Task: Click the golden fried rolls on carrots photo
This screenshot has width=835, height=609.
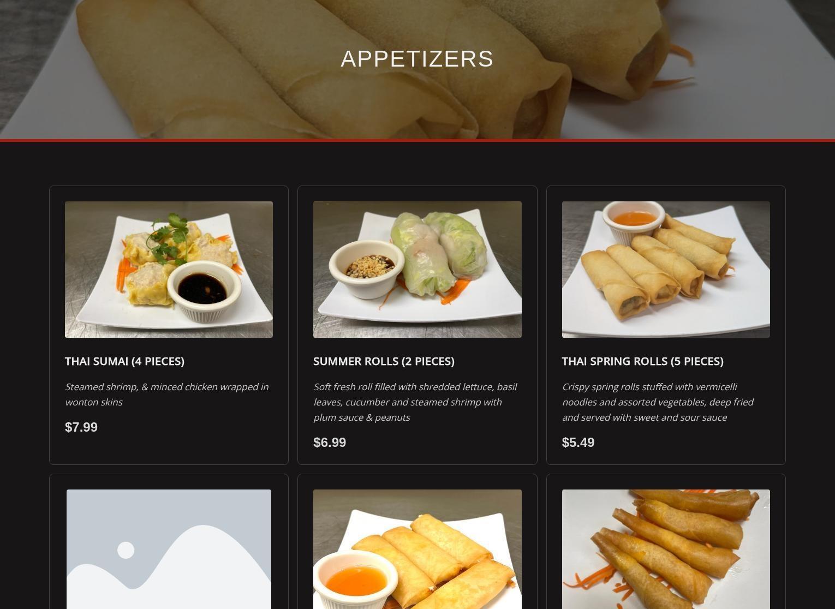Action: pos(666,549)
